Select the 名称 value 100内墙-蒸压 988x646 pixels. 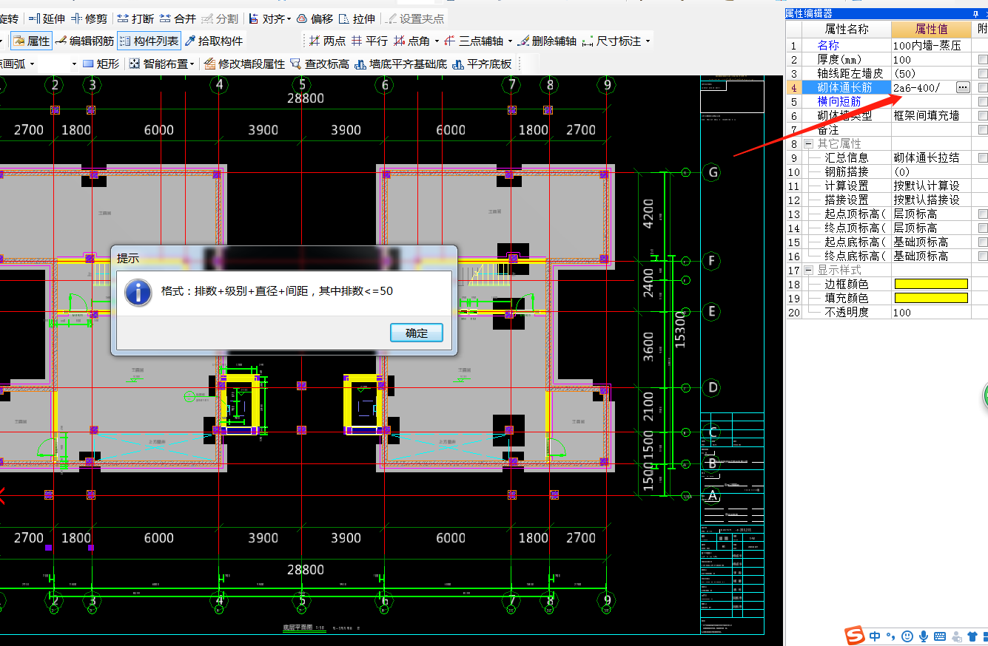tap(931, 45)
